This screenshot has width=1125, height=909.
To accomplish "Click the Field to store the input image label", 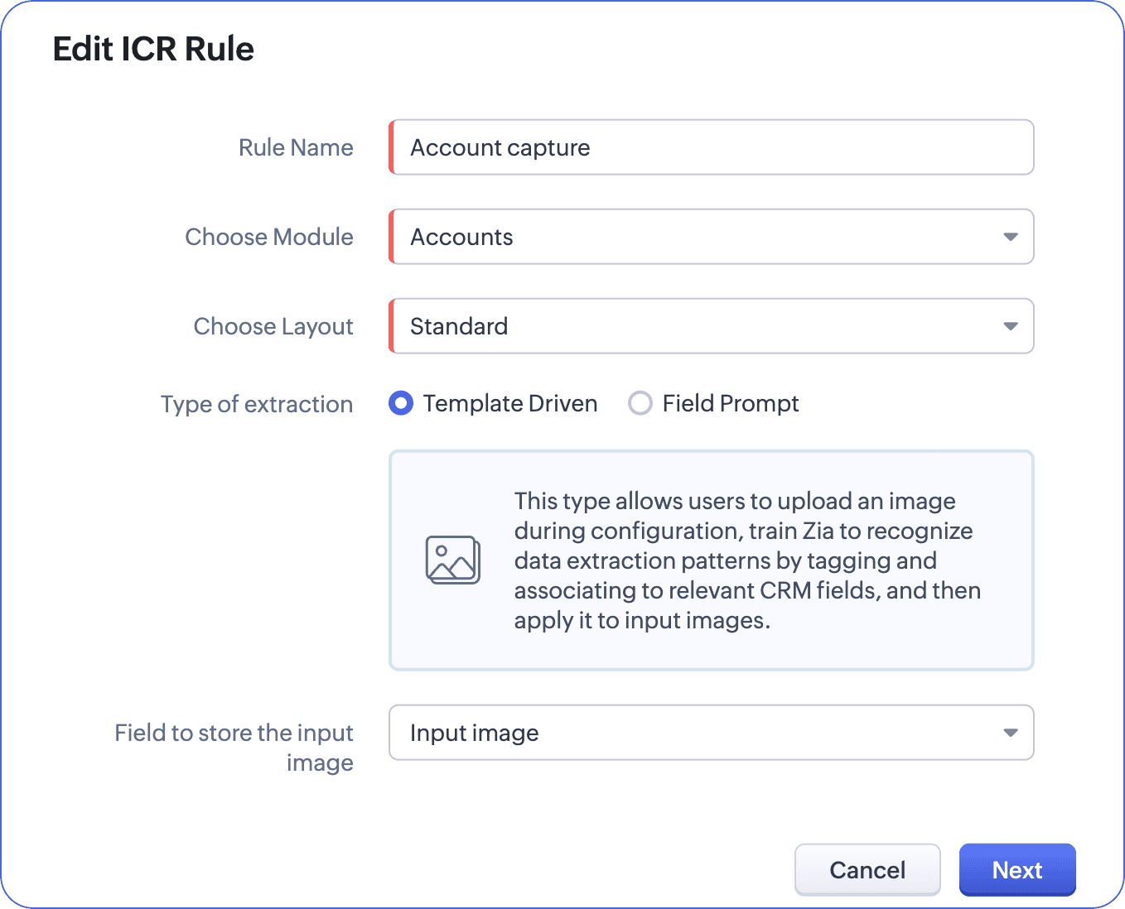I will [234, 747].
